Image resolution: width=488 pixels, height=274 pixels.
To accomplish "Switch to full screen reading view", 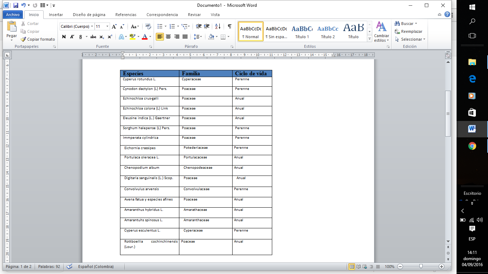I will point(358,267).
